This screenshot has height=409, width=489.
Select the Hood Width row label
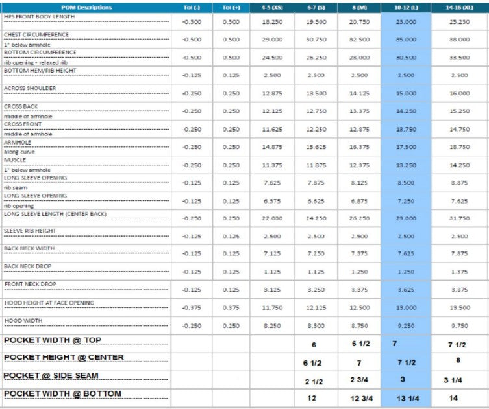24,321
